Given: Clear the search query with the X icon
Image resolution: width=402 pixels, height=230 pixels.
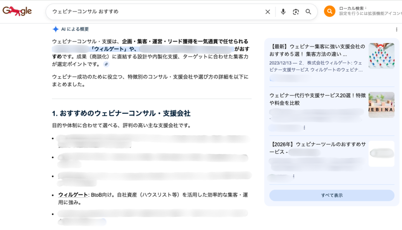Looking at the screenshot, I should click(x=268, y=12).
